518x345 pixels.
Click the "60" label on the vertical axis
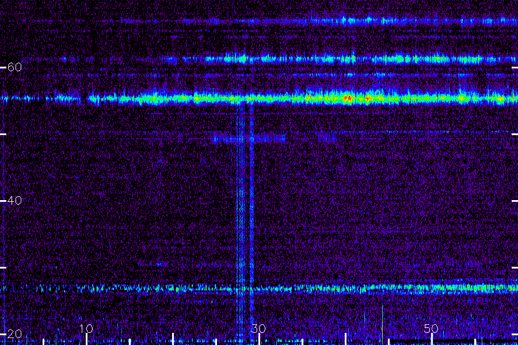[14, 67]
